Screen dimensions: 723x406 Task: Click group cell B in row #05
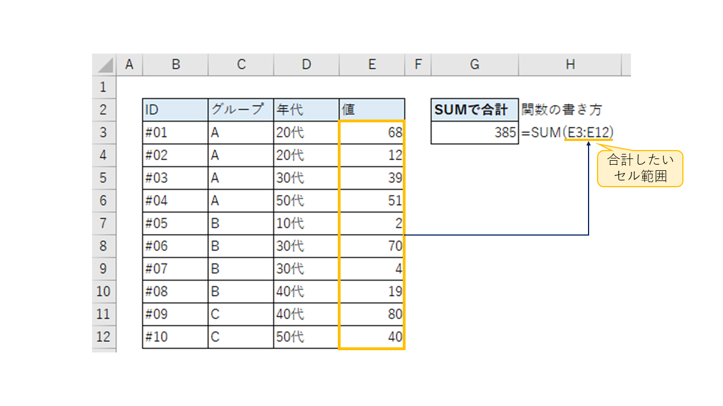point(241,223)
